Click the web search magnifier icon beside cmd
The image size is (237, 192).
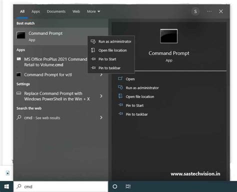(x=19, y=117)
